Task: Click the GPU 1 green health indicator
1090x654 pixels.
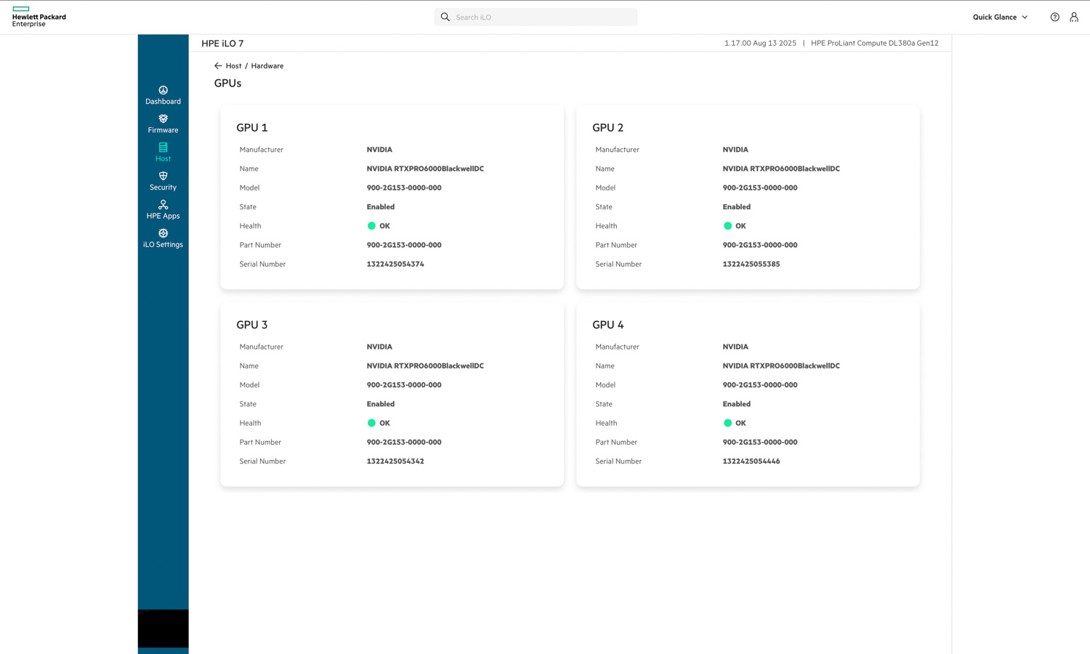Action: point(371,226)
